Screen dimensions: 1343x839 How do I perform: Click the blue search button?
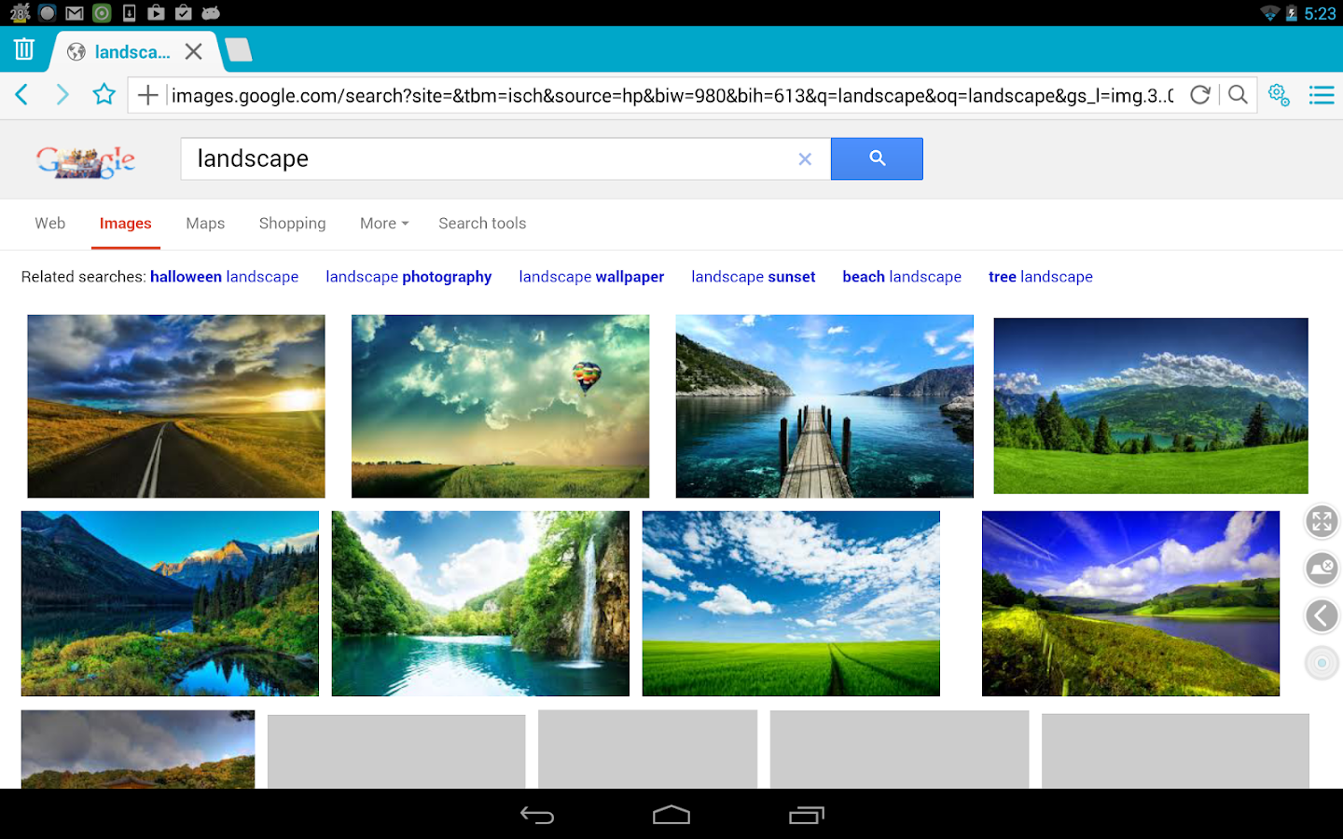click(x=876, y=158)
